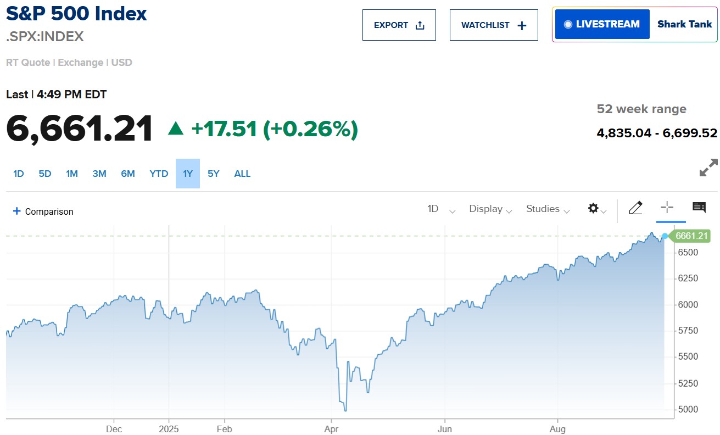Switch to the 5D time range
The height and width of the screenshot is (435, 720).
[45, 174]
